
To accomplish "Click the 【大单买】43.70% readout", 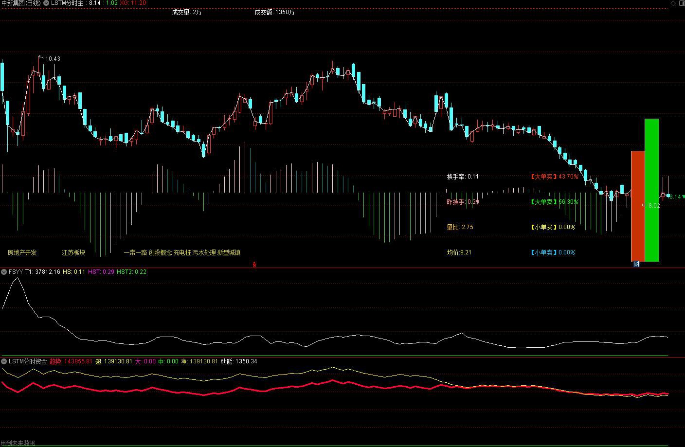I will click(554, 177).
